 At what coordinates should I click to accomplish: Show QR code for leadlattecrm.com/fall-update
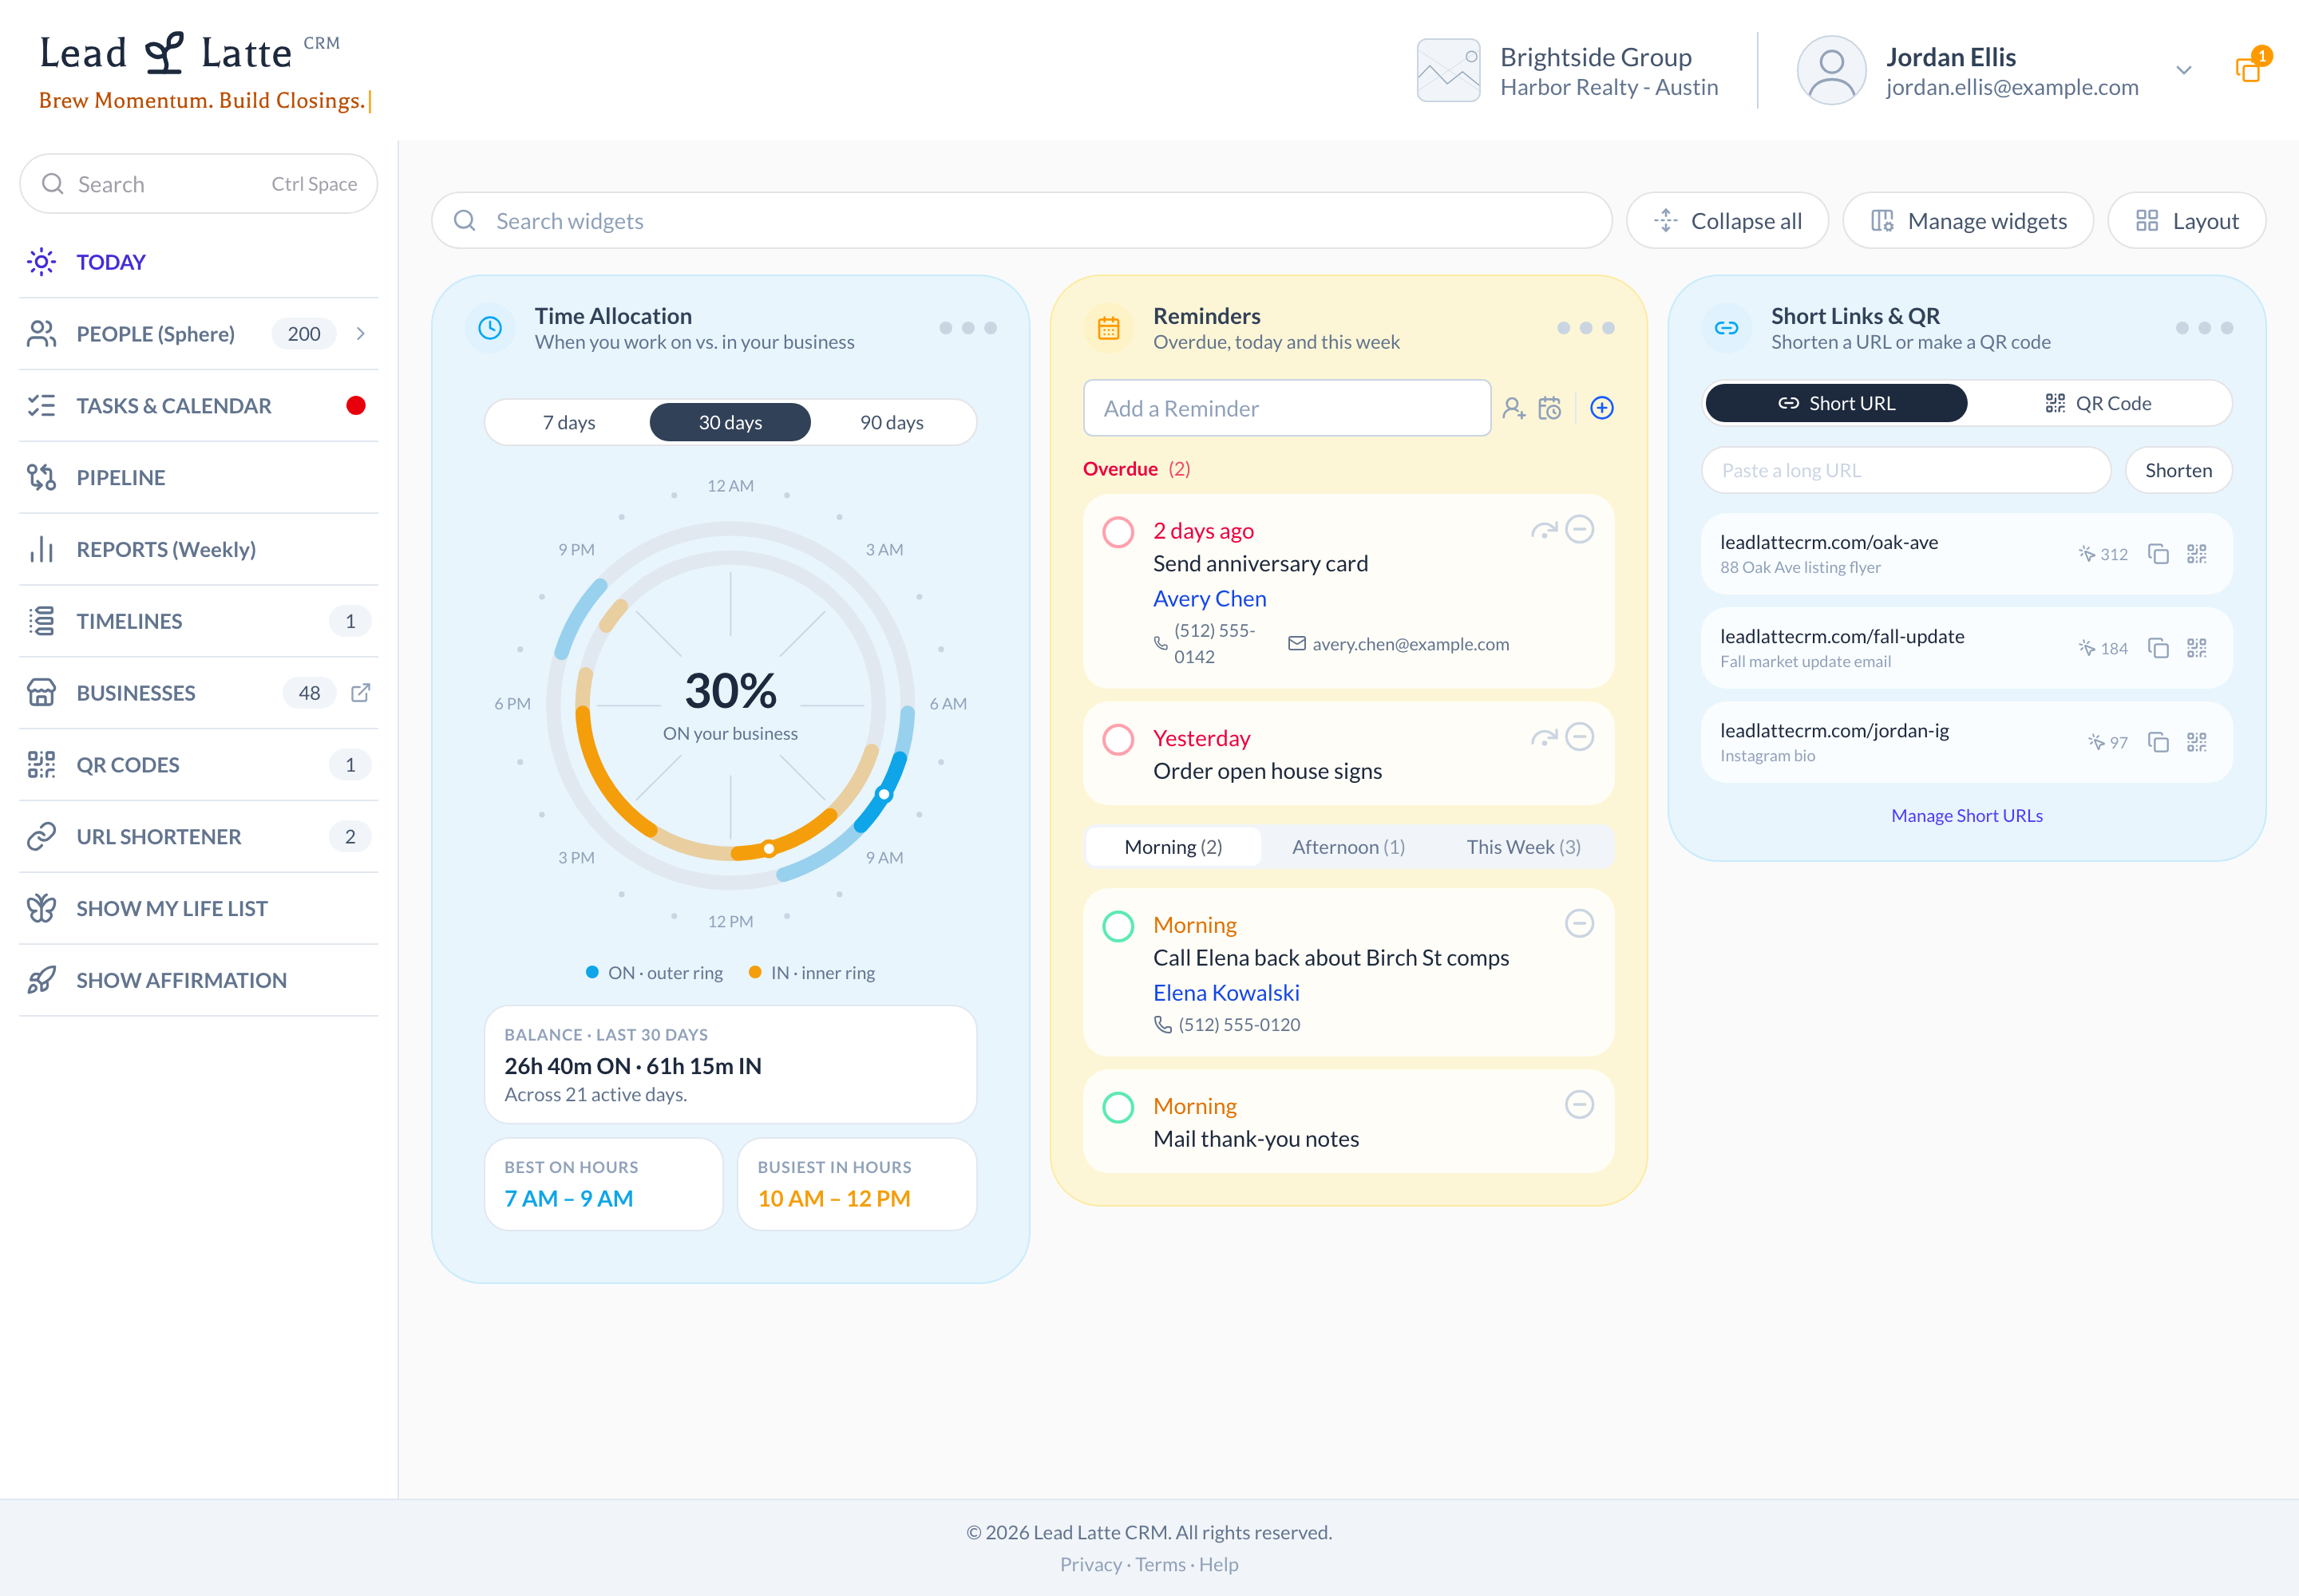(x=2197, y=648)
